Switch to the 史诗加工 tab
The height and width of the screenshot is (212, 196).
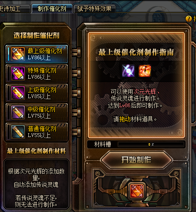[x=15, y=9]
